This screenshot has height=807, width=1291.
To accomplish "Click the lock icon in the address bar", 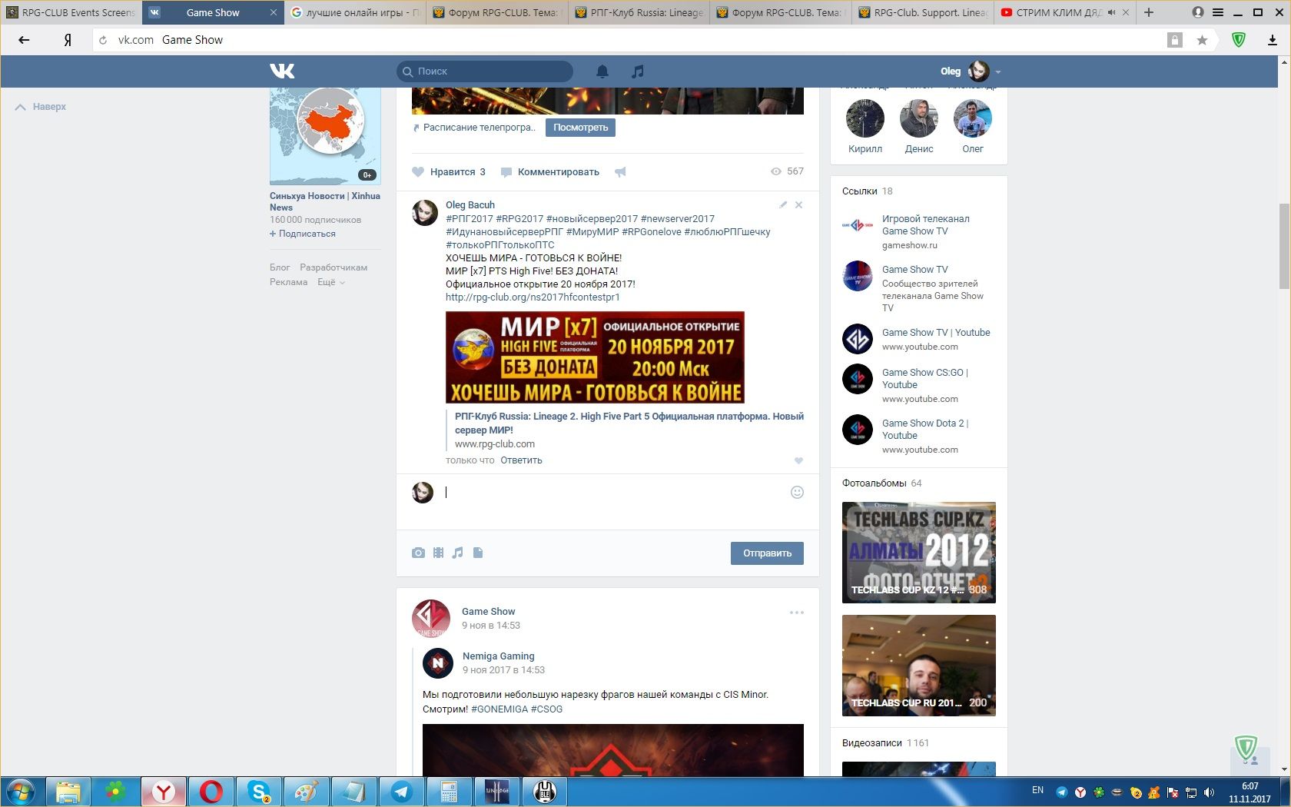I will [1174, 40].
